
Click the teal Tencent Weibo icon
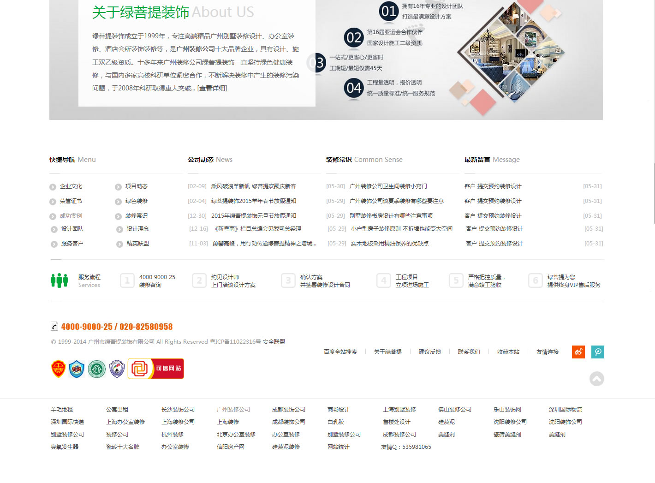(x=598, y=352)
